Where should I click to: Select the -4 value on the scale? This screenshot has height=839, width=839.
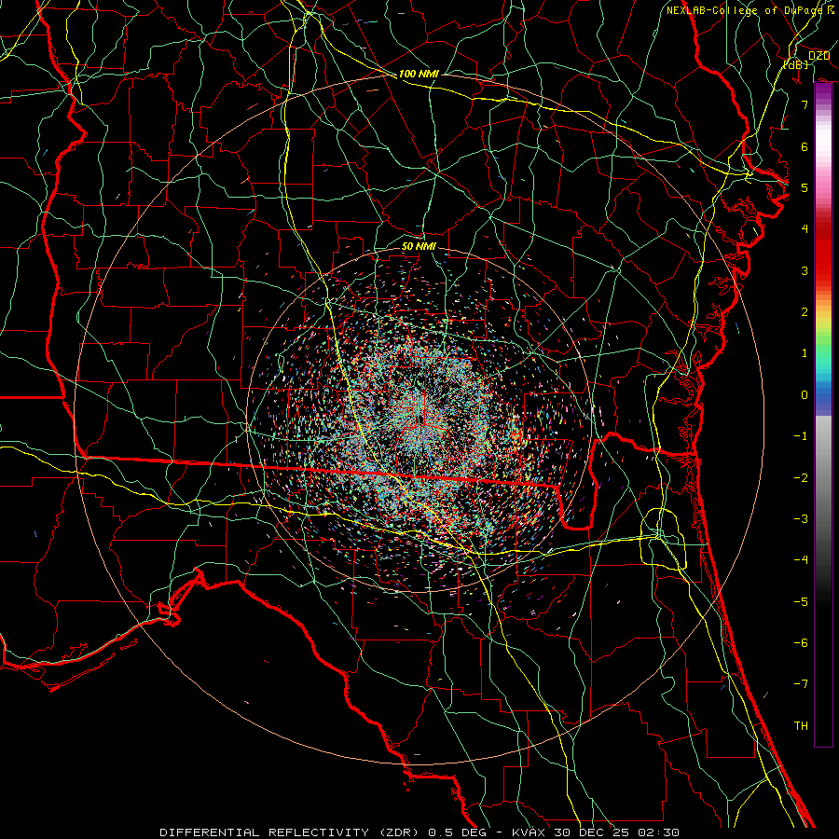pos(801,560)
